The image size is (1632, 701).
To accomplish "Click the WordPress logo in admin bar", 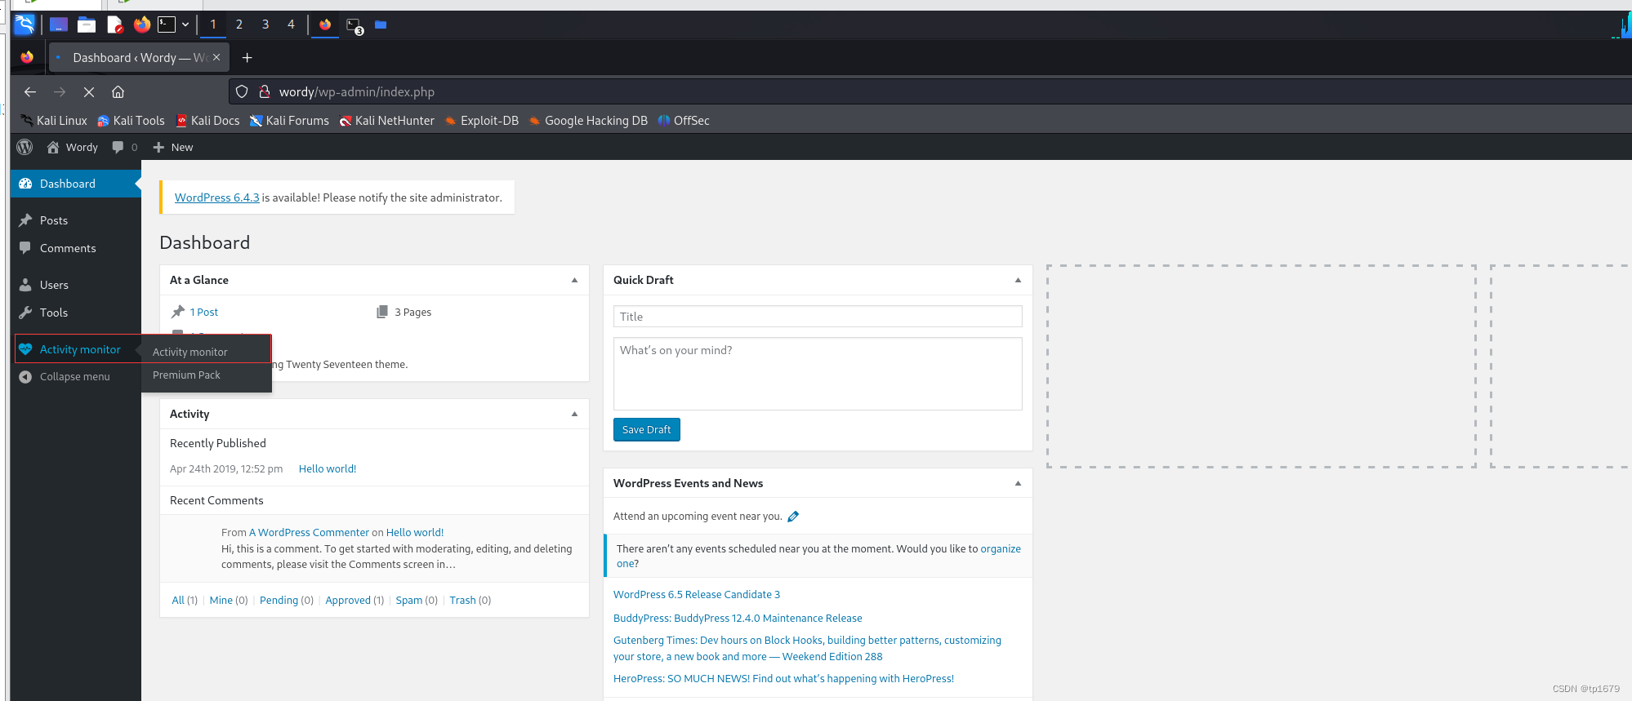I will point(25,147).
